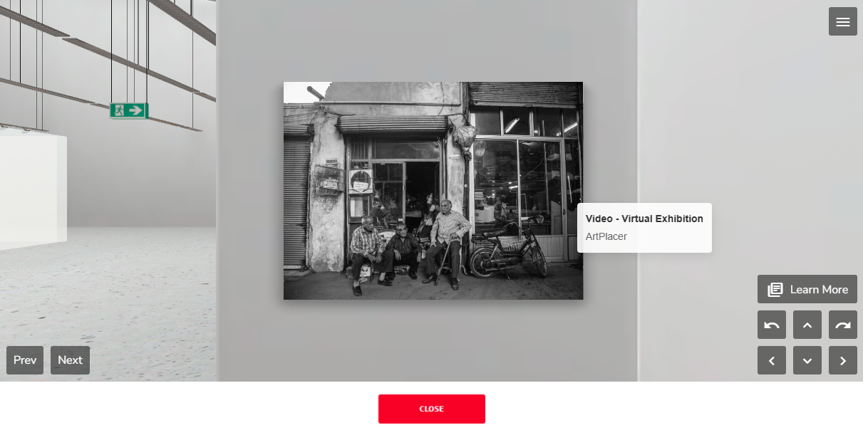Click the ArtPlacer artist label
This screenshot has width=863, height=435.
606,236
